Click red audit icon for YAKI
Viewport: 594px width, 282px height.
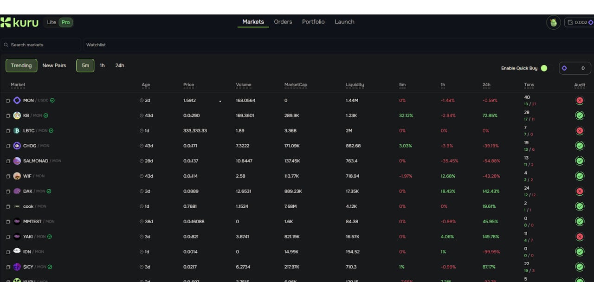[580, 237]
